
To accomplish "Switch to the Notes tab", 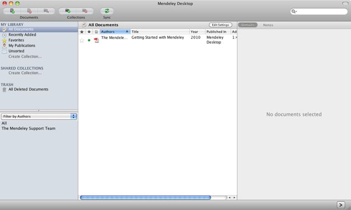I will (x=268, y=25).
